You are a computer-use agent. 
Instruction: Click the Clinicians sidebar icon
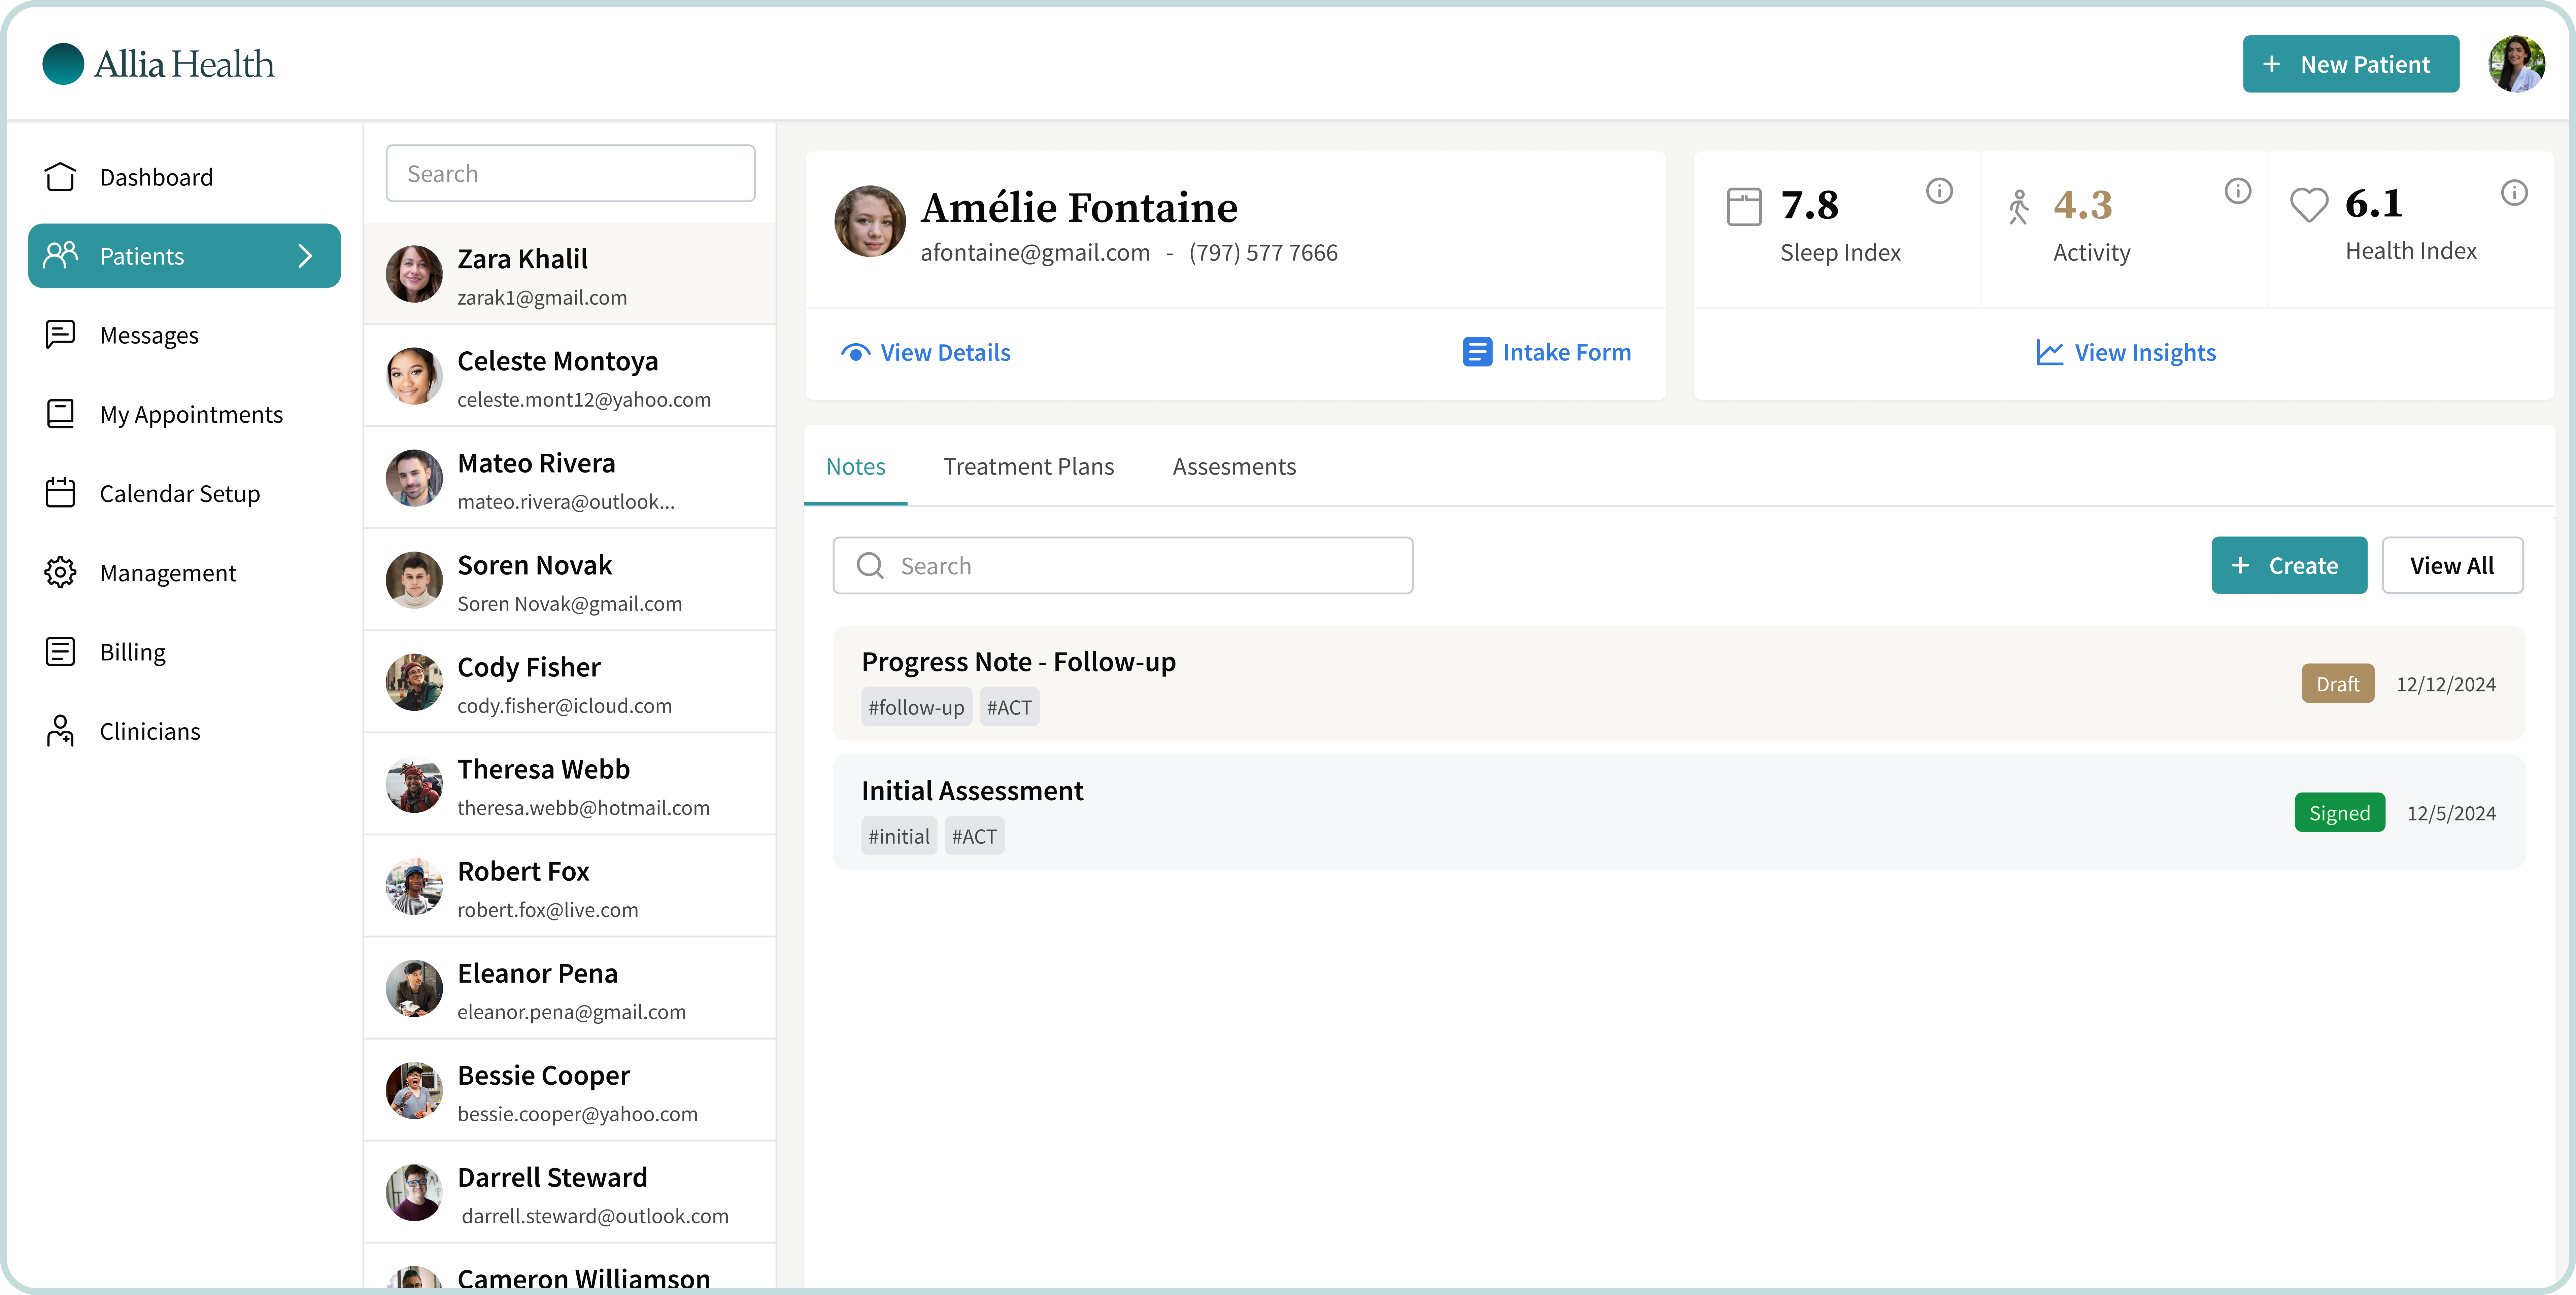click(x=60, y=731)
